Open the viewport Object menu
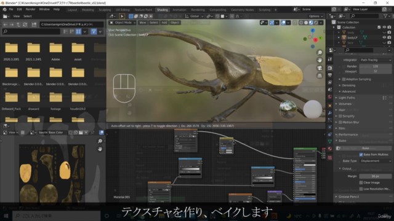 tap(175, 23)
